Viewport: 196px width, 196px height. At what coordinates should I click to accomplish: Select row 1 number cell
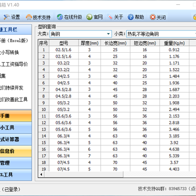(44, 50)
